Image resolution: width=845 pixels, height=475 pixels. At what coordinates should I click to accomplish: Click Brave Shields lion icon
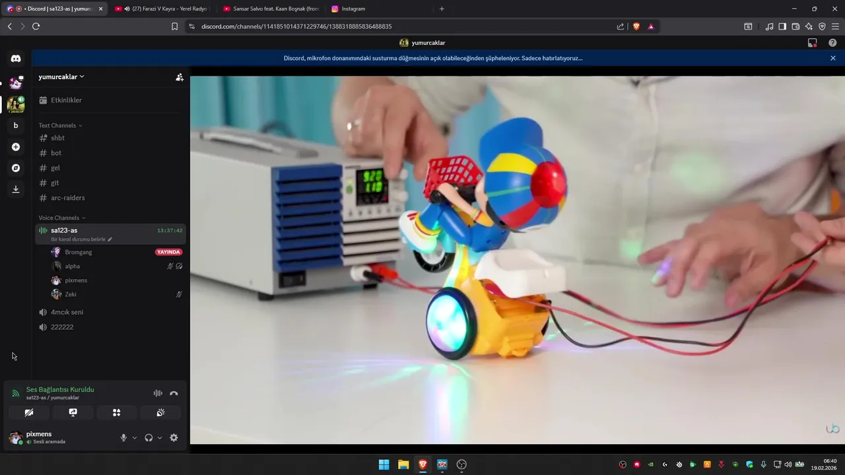pyautogui.click(x=636, y=26)
